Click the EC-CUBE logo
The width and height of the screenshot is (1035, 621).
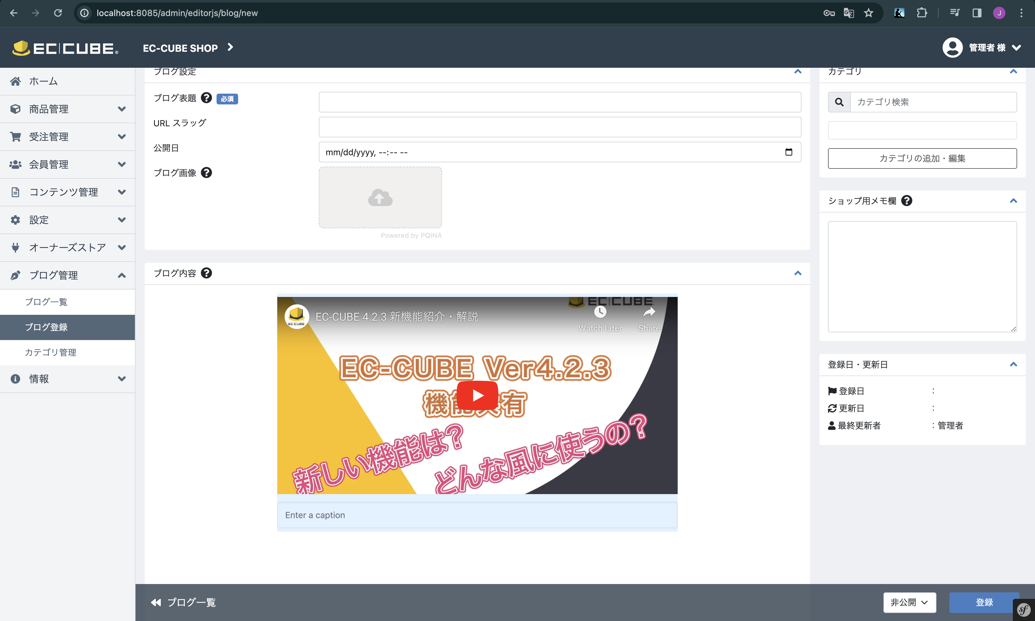tap(65, 48)
